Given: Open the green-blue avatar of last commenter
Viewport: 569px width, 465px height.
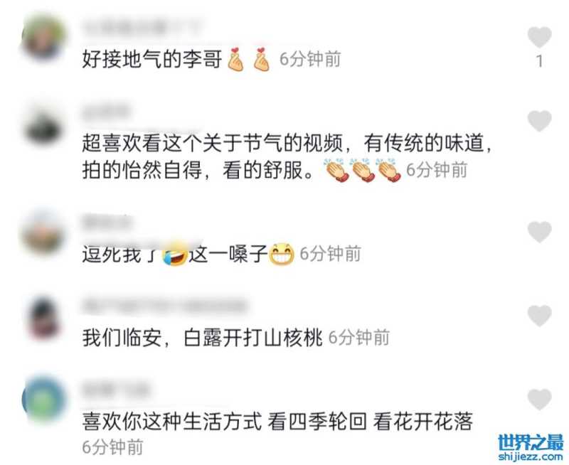Looking at the screenshot, I should (x=43, y=400).
